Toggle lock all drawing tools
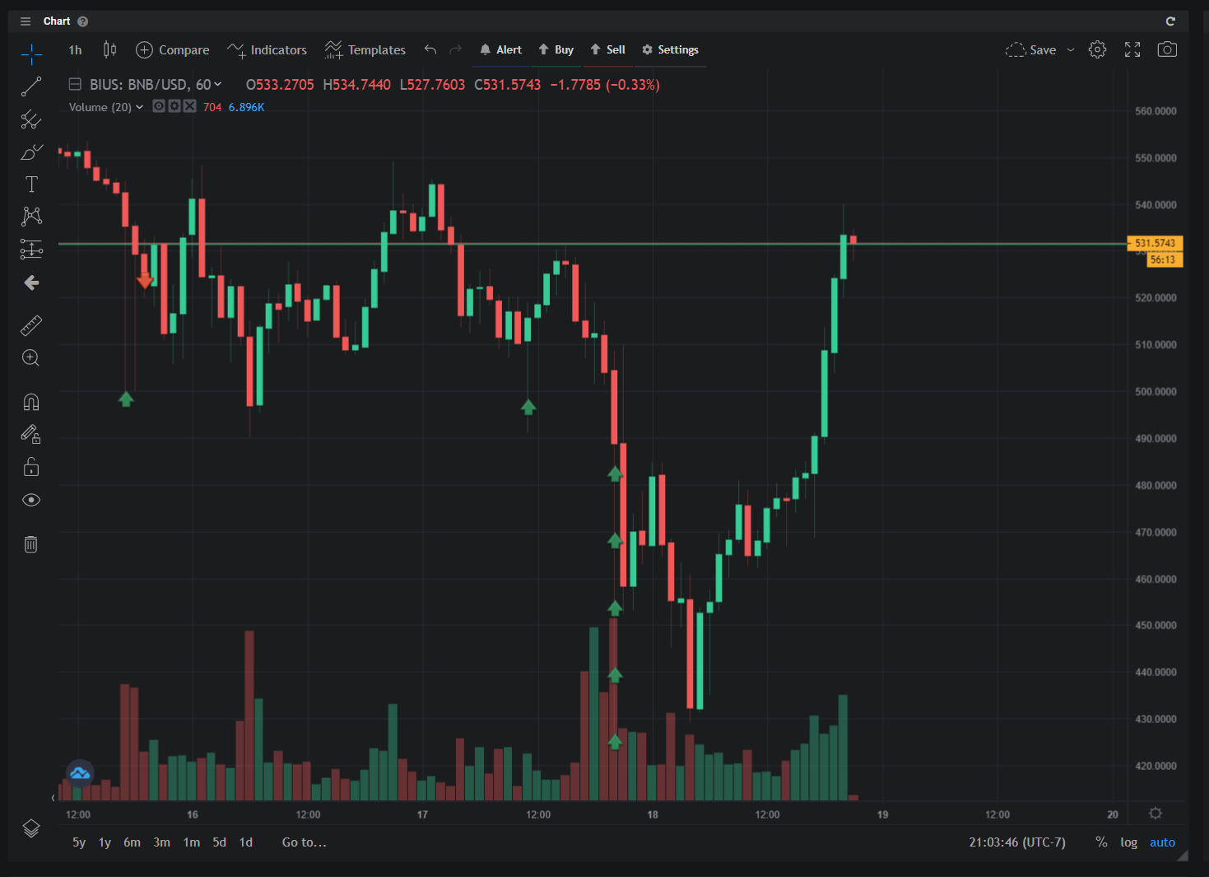The width and height of the screenshot is (1209, 877). click(31, 468)
